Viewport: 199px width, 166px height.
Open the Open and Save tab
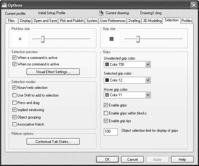(45, 21)
